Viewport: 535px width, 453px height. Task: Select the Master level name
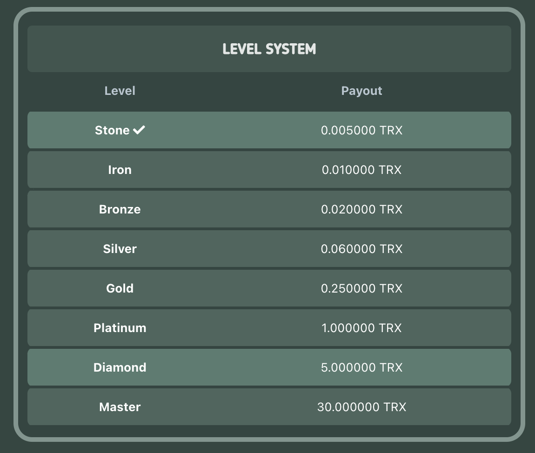point(120,407)
